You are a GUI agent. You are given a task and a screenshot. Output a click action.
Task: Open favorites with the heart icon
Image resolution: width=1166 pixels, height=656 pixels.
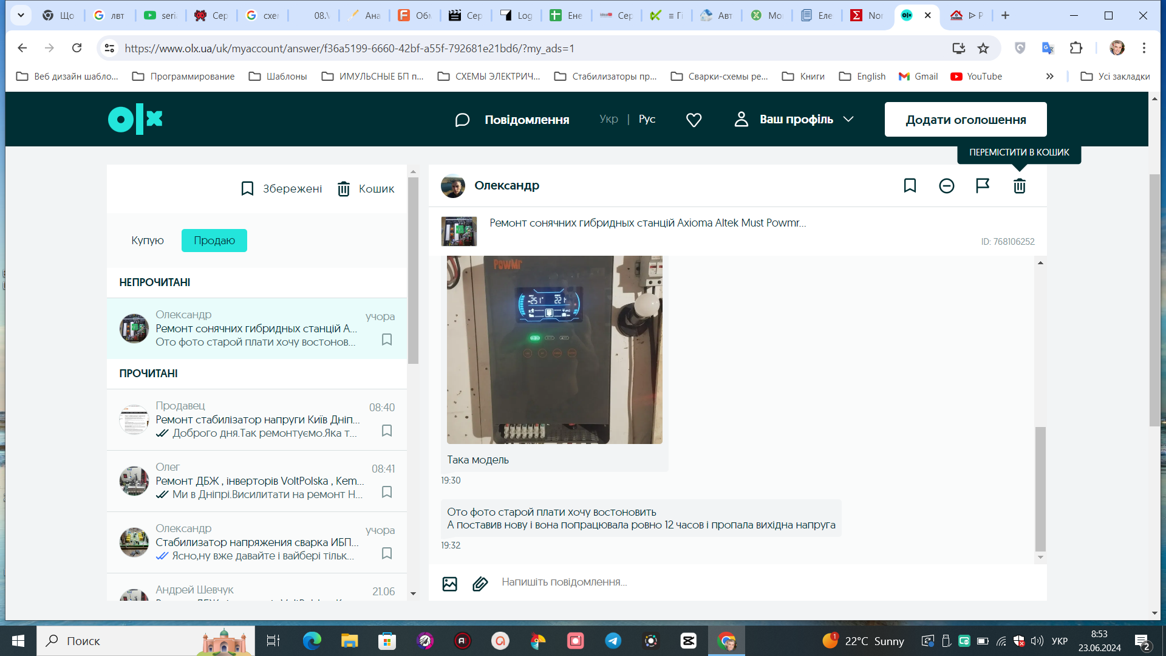coord(694,120)
